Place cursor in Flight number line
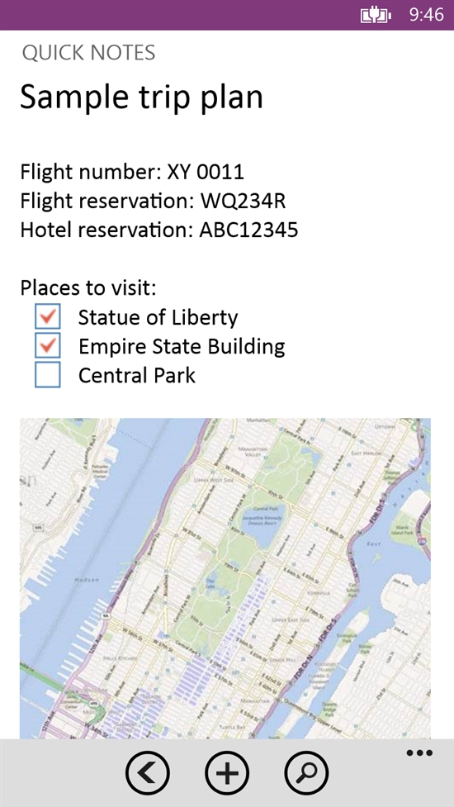The height and width of the screenshot is (807, 454). click(132, 173)
